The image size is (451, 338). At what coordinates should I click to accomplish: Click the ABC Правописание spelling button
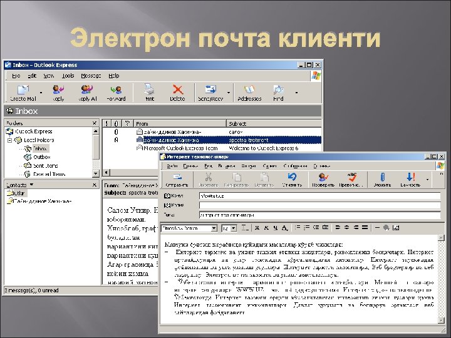(351, 180)
